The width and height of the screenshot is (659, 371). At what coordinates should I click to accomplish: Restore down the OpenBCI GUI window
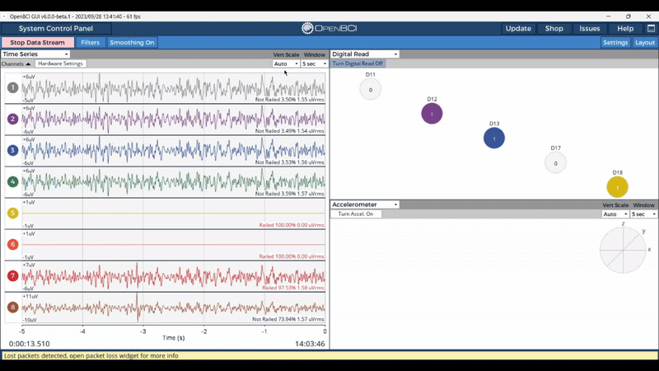(x=629, y=16)
